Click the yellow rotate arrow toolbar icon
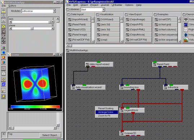This screenshot has height=140, width=194. coord(4,26)
